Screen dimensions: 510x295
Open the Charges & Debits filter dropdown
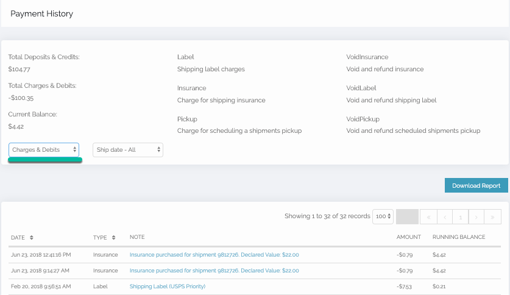point(44,149)
